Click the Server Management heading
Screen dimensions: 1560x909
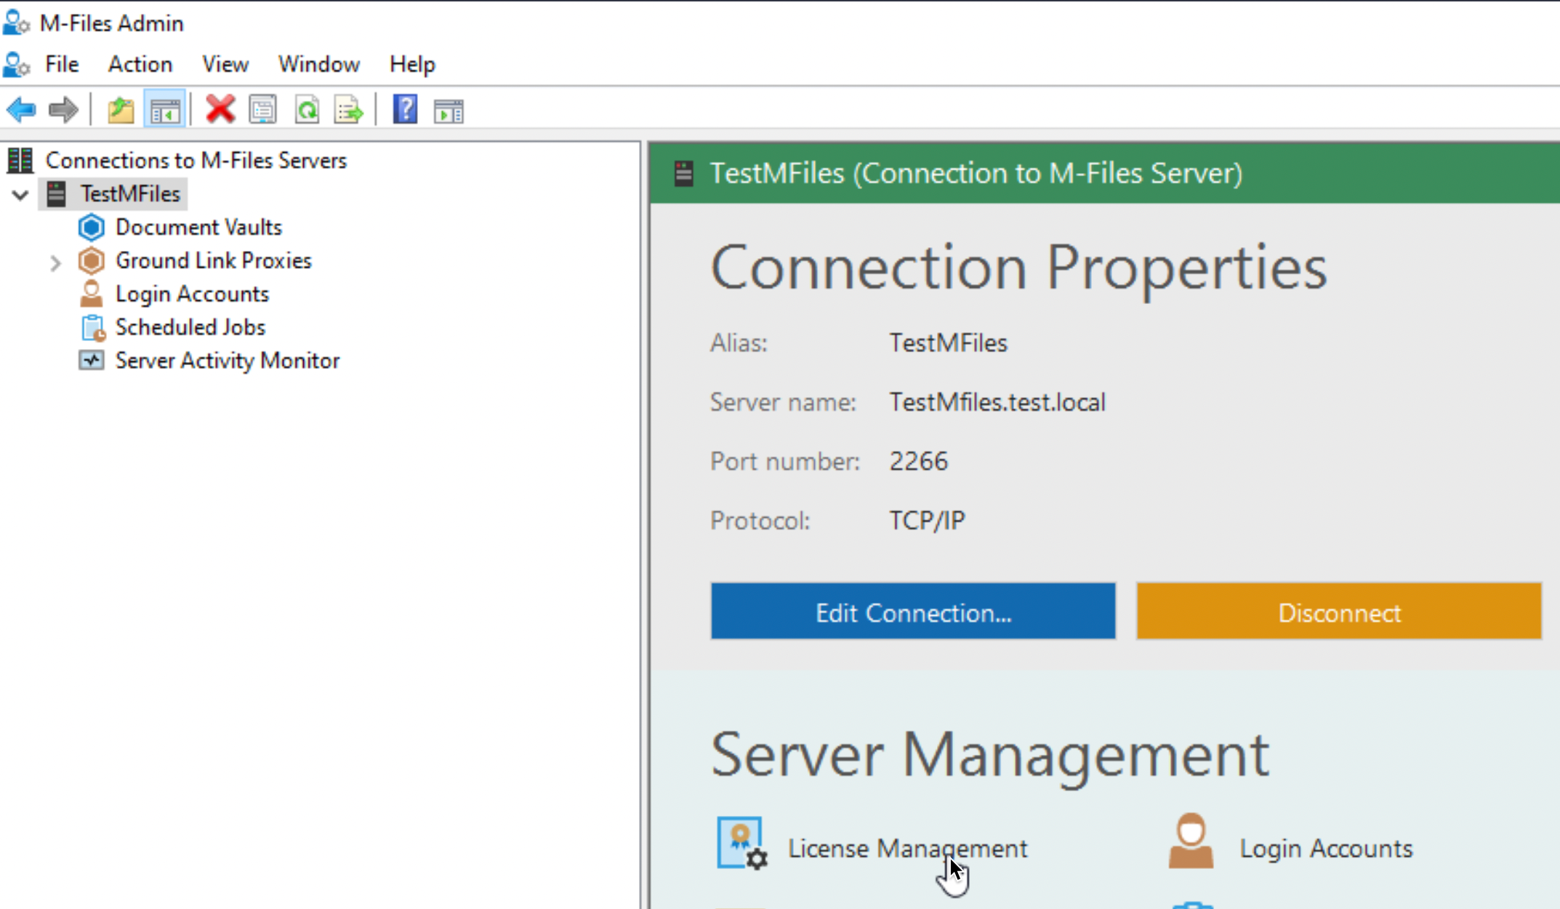coord(990,756)
